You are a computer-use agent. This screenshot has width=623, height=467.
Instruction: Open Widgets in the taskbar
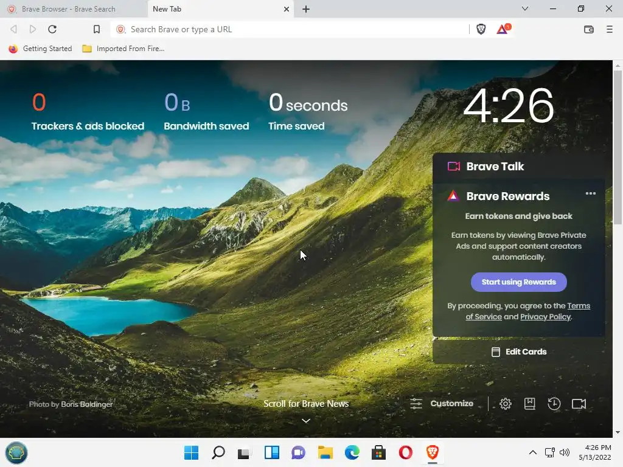[272, 452]
